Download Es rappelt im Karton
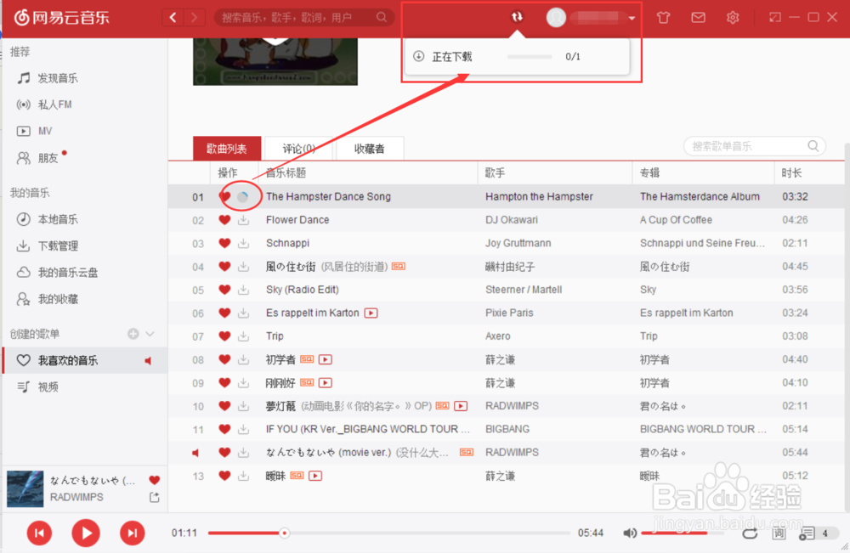The image size is (850, 553). (243, 313)
